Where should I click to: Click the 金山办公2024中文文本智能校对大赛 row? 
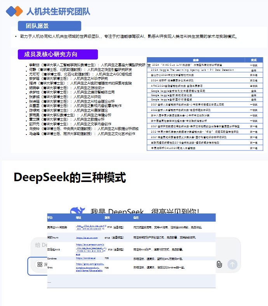[205, 75]
